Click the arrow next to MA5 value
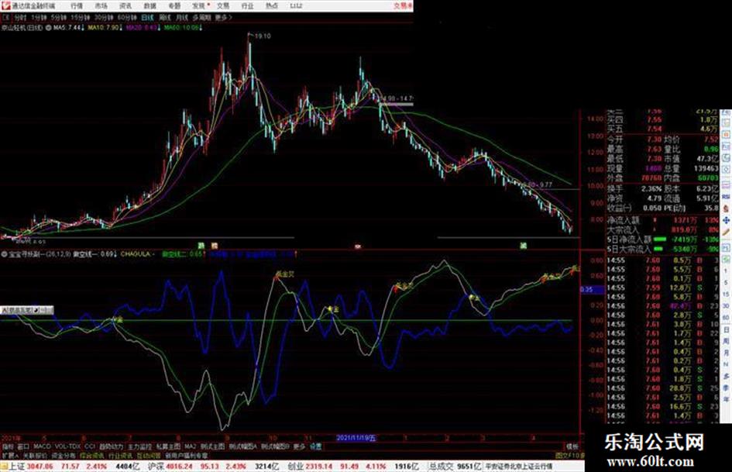 (83, 28)
